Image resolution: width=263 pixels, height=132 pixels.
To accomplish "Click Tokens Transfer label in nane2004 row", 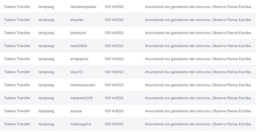I will point(17,46).
